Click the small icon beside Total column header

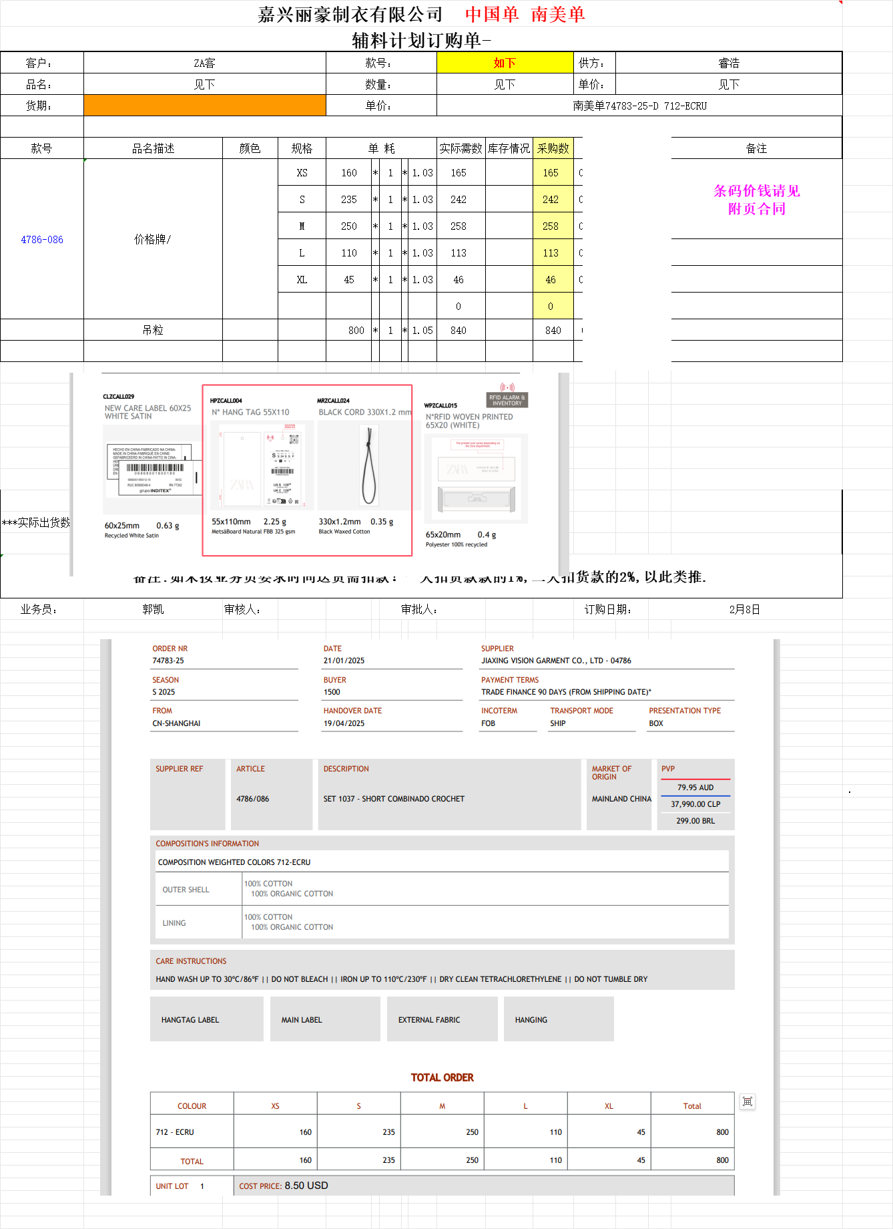748,1101
